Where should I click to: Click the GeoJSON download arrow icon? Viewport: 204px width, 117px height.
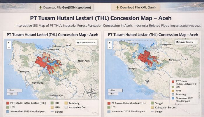pyautogui.click(x=41, y=8)
